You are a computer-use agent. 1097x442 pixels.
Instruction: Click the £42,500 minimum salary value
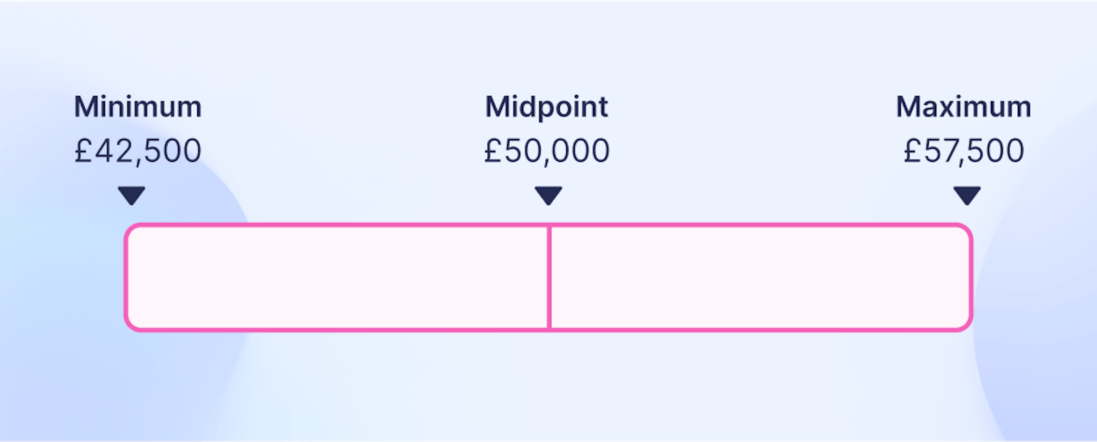(138, 151)
